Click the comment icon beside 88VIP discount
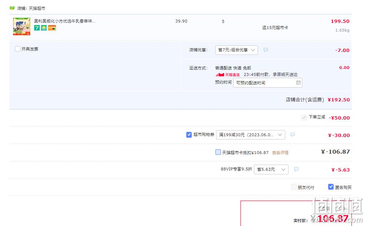This screenshot has height=226, width=366. [x=296, y=169]
